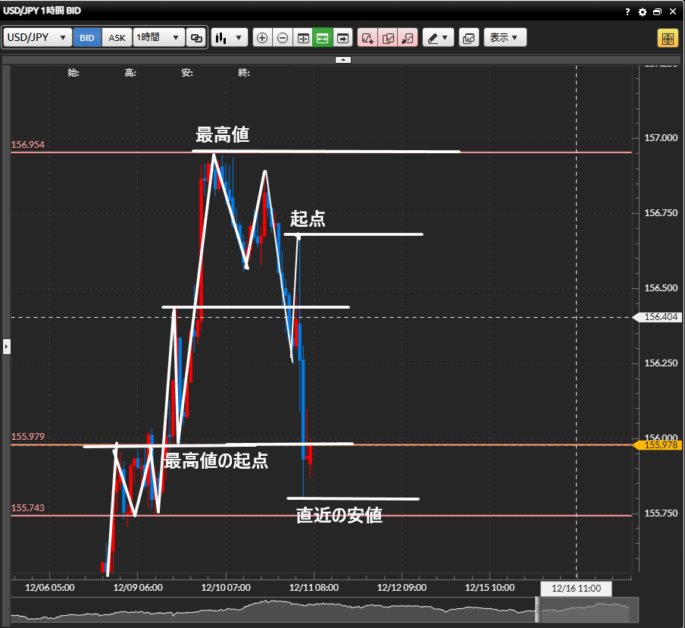Open the USD/JPY currency pair dropdown
The height and width of the screenshot is (628, 685).
point(38,38)
